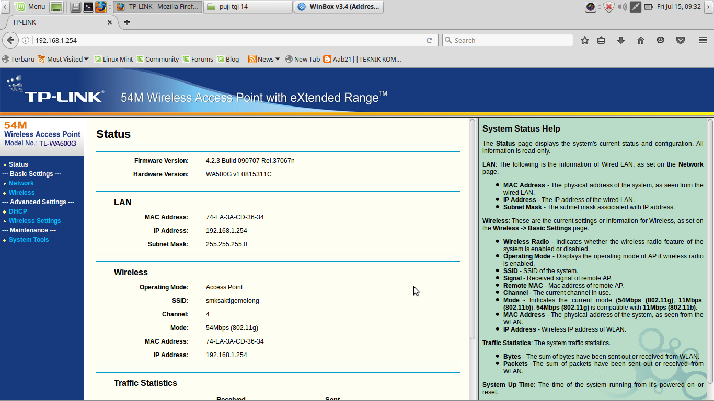Switch to the puji tgl 14 taskbar window

[x=248, y=7]
